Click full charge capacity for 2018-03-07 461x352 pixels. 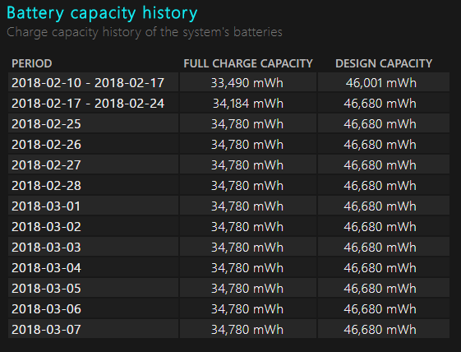pyautogui.click(x=248, y=329)
